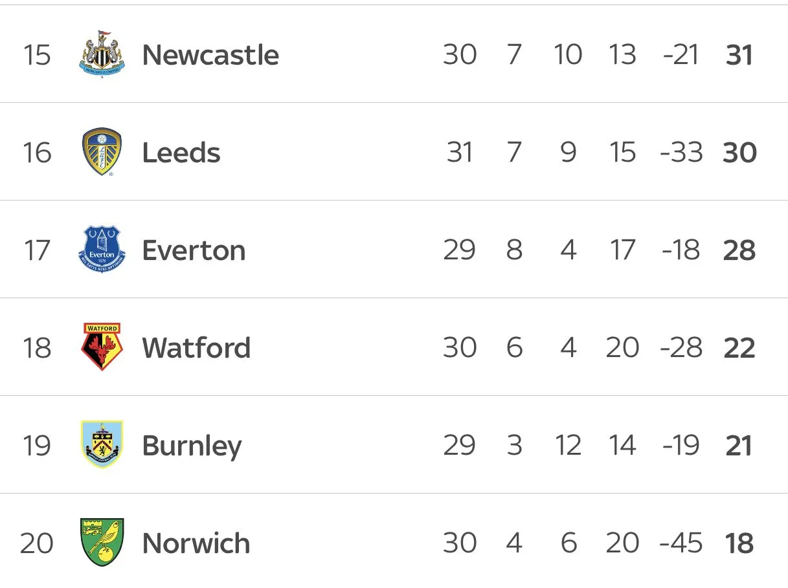
Task: Click the Norwich canary crest
Action: point(102,543)
